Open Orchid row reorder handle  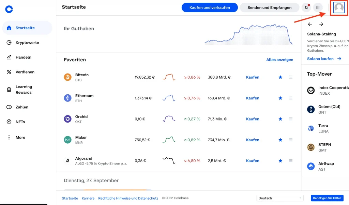[x=291, y=119]
